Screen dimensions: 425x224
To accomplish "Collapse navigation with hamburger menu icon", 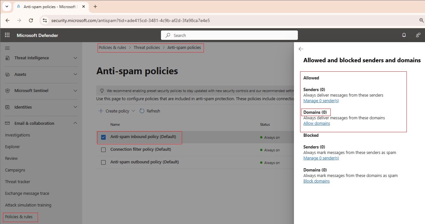I will [x=7, y=48].
